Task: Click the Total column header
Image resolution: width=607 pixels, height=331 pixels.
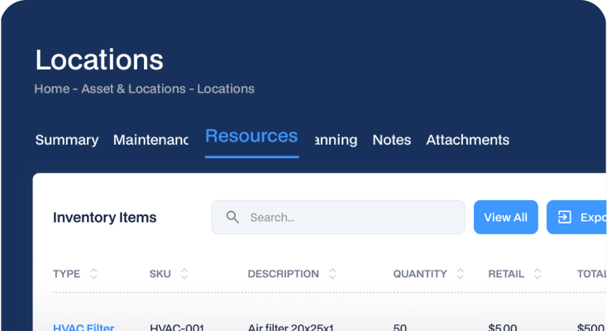Action: tap(591, 274)
